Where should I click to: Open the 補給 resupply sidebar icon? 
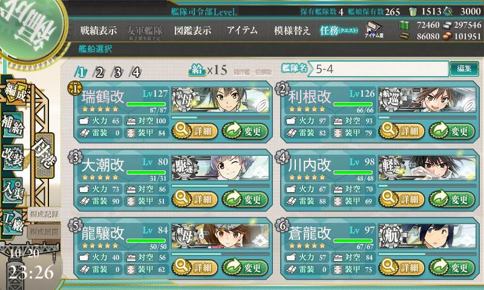coord(13,125)
